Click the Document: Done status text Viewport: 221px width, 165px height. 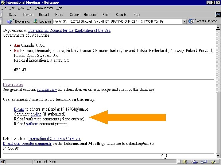pos(45,162)
